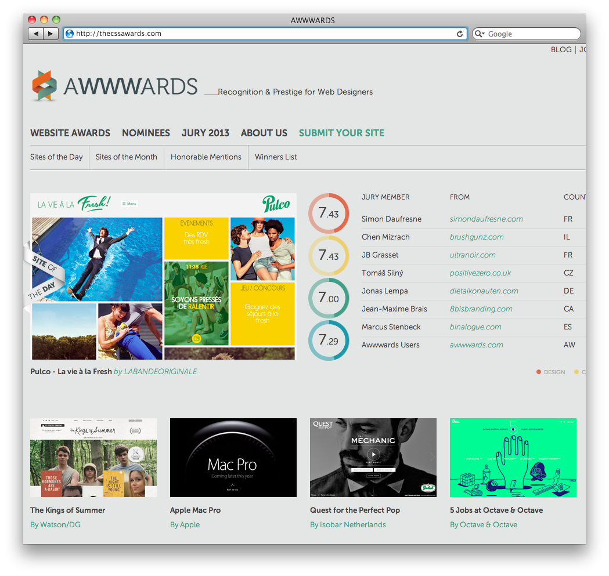
Task: Click the globe site icon in address bar
Action: click(70, 34)
